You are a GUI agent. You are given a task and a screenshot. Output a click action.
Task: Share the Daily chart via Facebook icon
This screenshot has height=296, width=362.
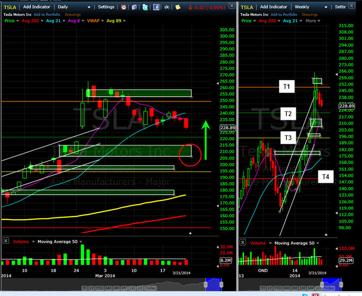pyautogui.click(x=156, y=7)
